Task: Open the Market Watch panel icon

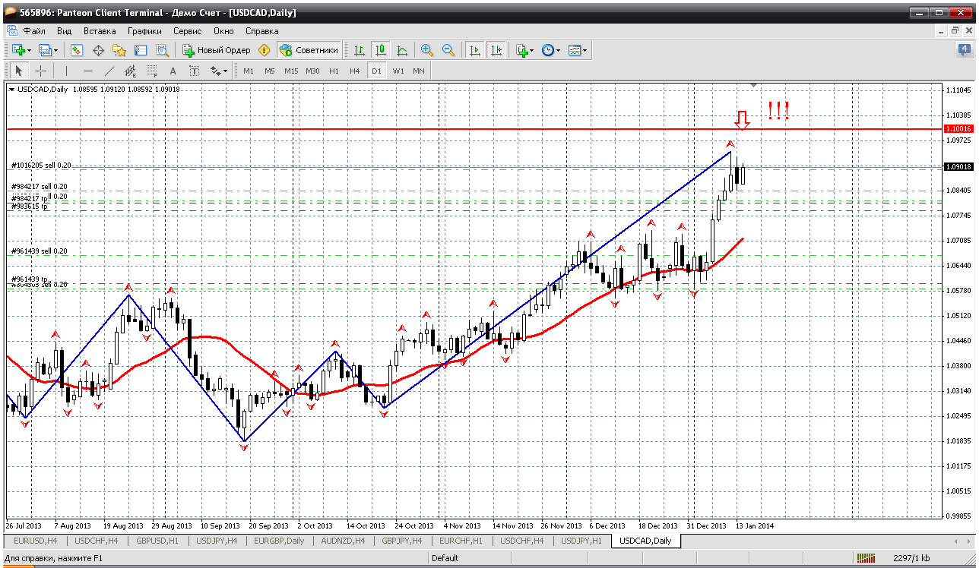Action: (x=77, y=50)
